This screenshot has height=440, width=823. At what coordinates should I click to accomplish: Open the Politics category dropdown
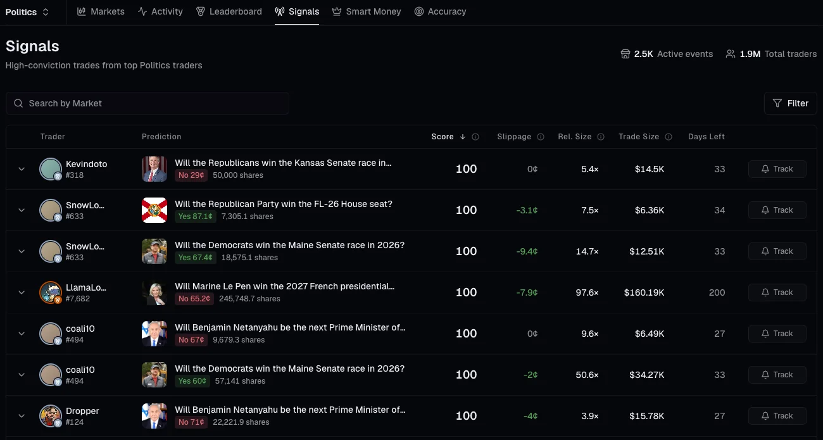[27, 12]
